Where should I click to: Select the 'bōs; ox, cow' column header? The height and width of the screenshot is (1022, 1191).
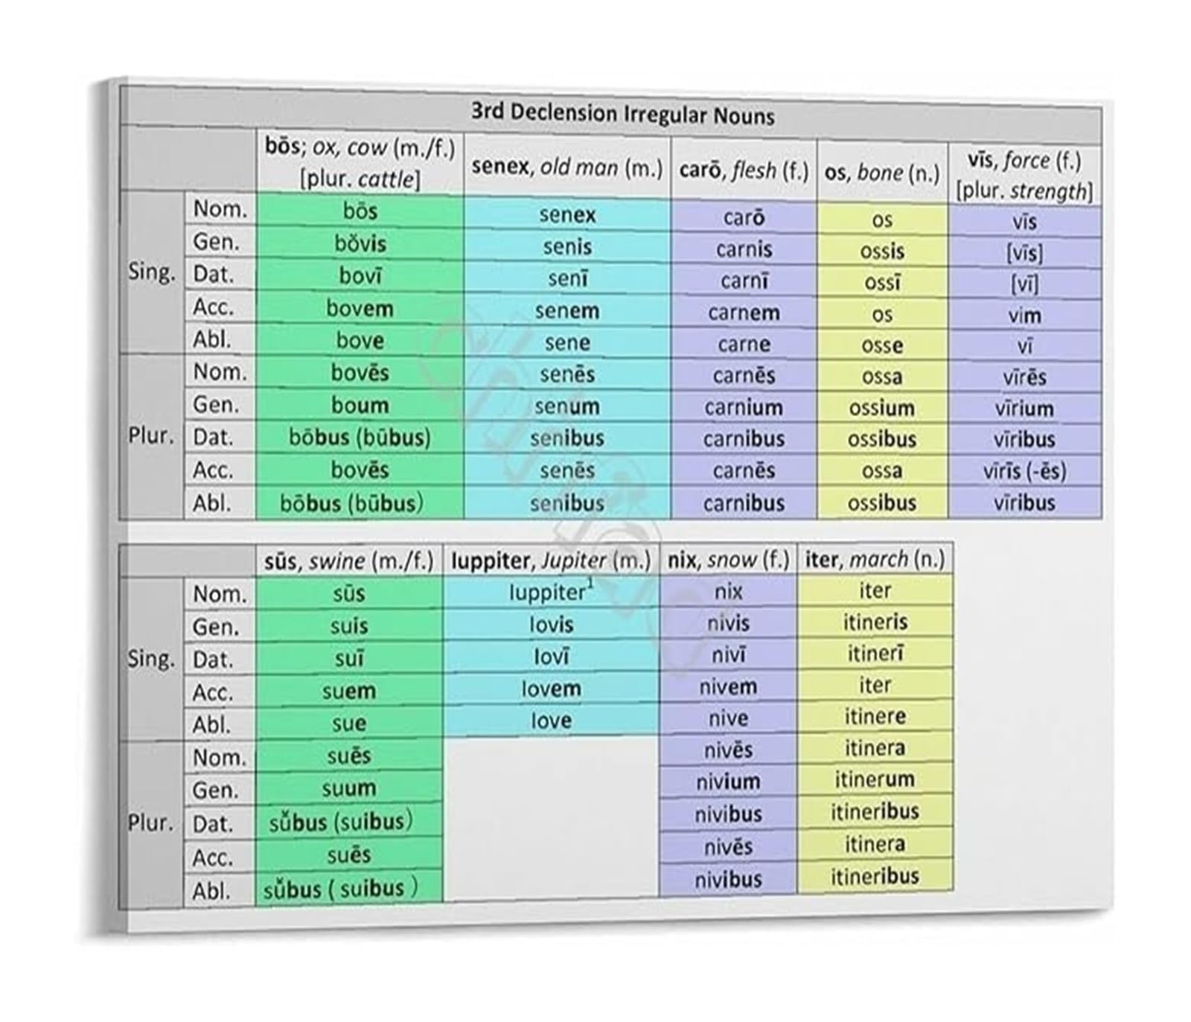[360, 162]
